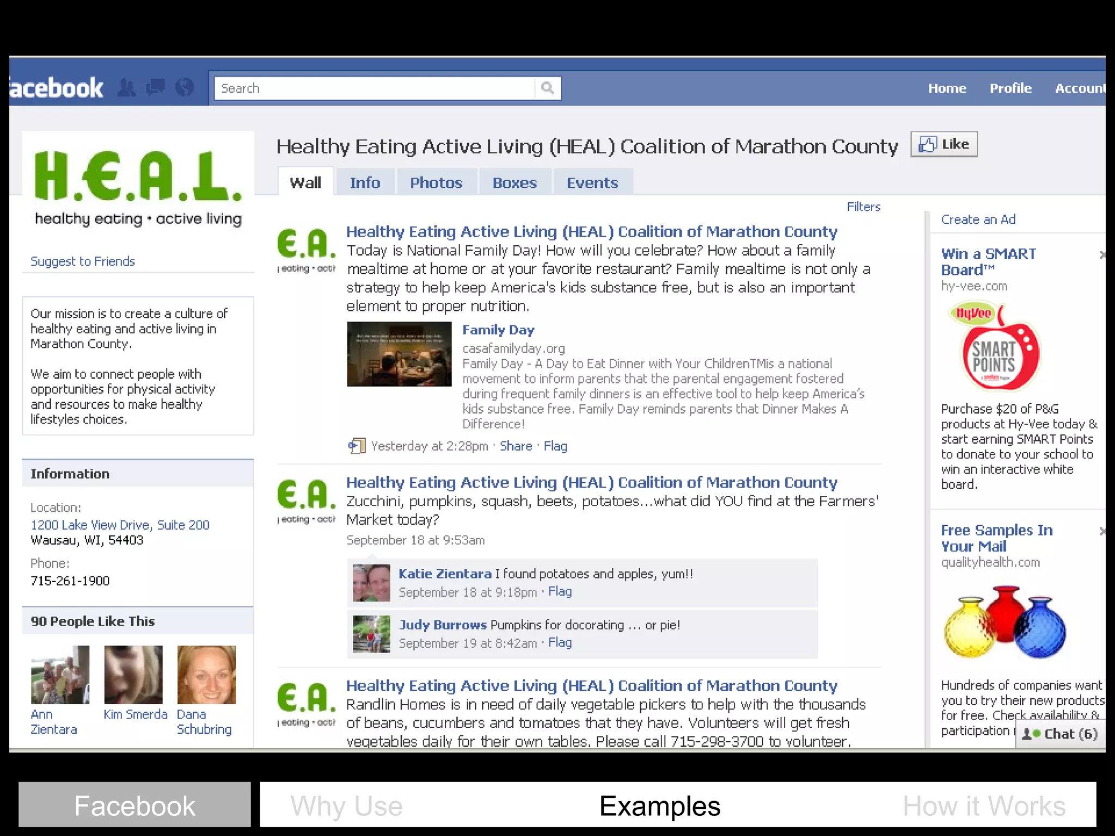
Task: Open the Free Samples In Your Mail ad title
Action: (997, 538)
